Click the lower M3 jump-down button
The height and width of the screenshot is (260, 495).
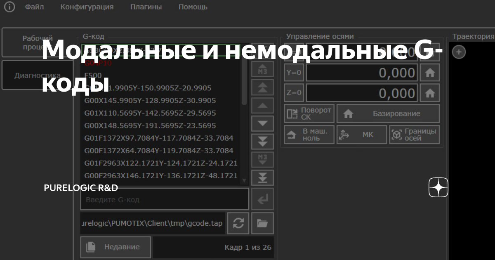pos(263,159)
